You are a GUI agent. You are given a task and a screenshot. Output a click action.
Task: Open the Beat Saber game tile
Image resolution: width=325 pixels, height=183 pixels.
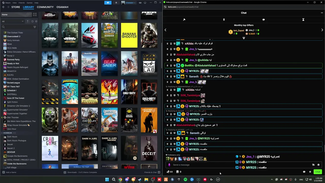click(x=109, y=64)
